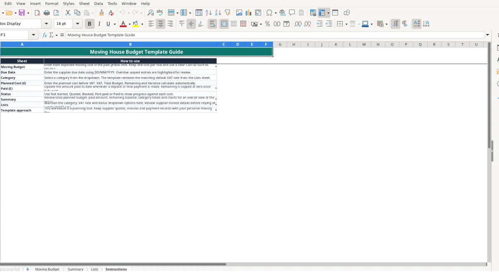The width and height of the screenshot is (499, 280).
Task: Sort descending
Action: pos(218,13)
